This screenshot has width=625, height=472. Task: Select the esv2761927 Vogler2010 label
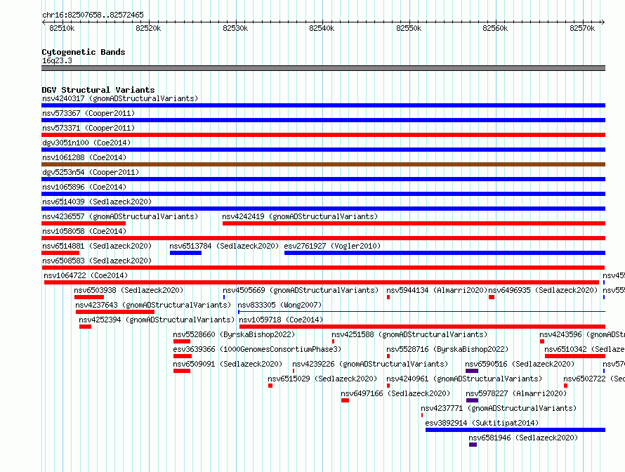click(332, 246)
